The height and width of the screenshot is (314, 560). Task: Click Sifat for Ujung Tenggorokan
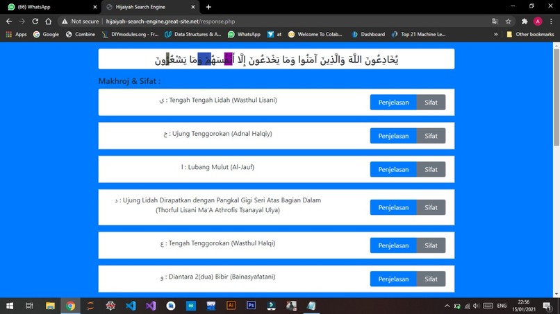click(431, 136)
